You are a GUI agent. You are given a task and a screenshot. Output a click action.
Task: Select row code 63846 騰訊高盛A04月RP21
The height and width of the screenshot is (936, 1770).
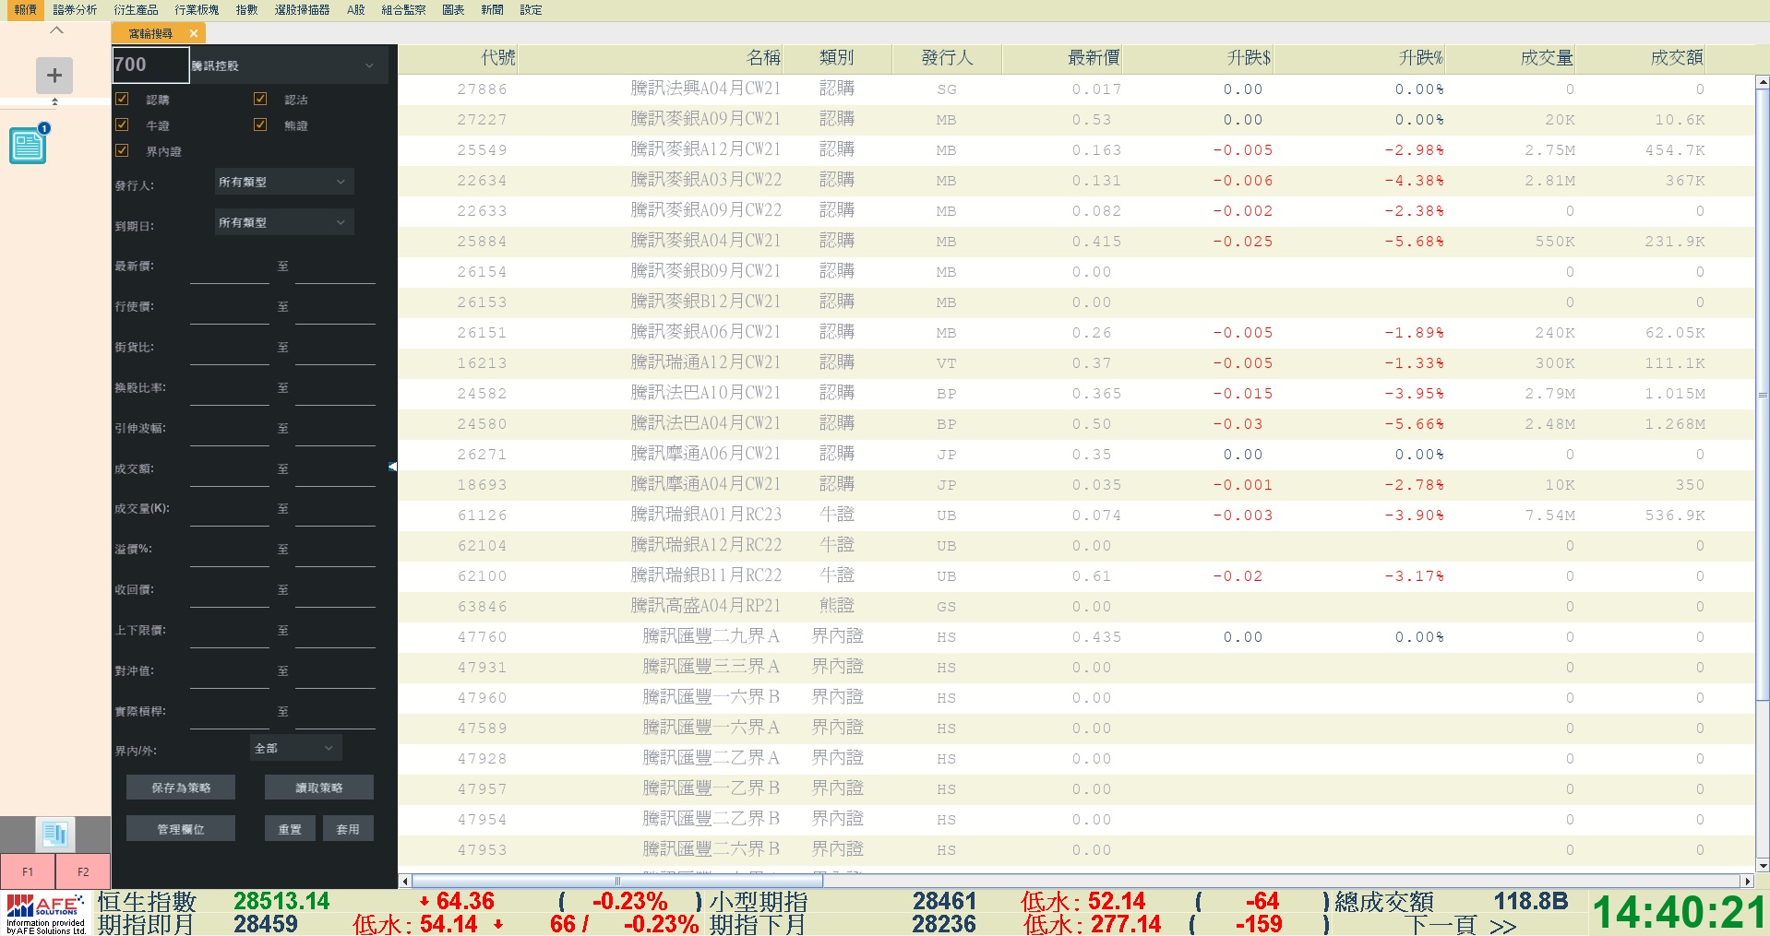(1076, 607)
